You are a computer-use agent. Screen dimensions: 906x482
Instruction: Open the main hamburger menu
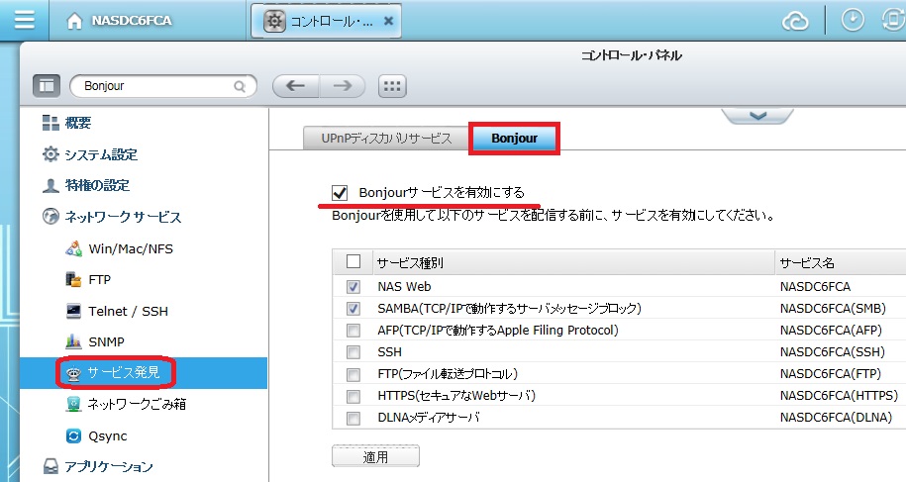25,20
